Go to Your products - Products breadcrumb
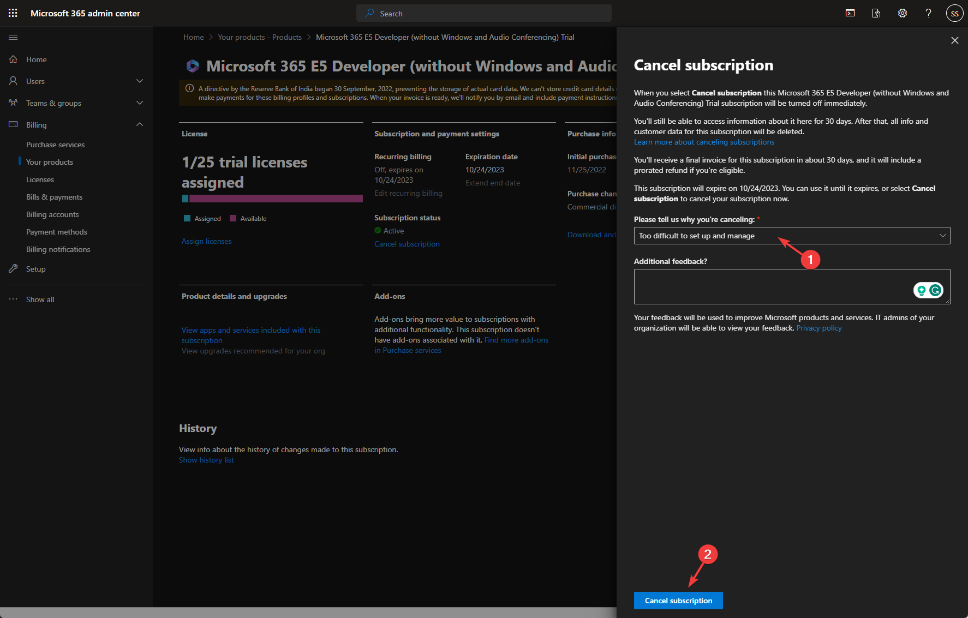This screenshot has height=618, width=968. [x=260, y=37]
